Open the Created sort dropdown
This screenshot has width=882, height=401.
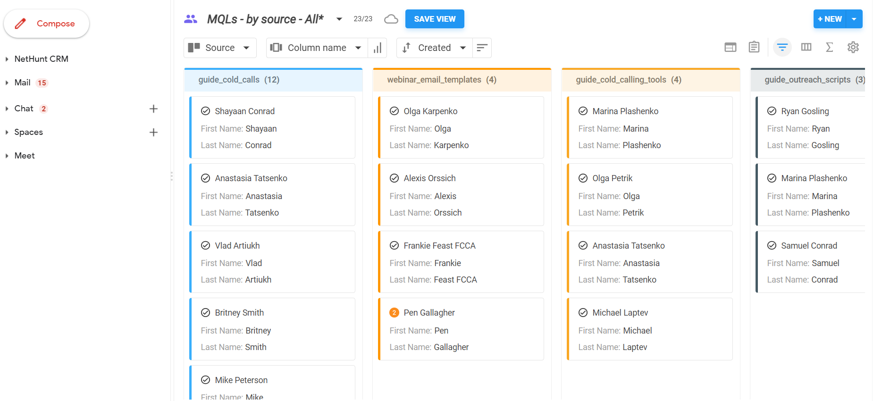[x=434, y=48]
